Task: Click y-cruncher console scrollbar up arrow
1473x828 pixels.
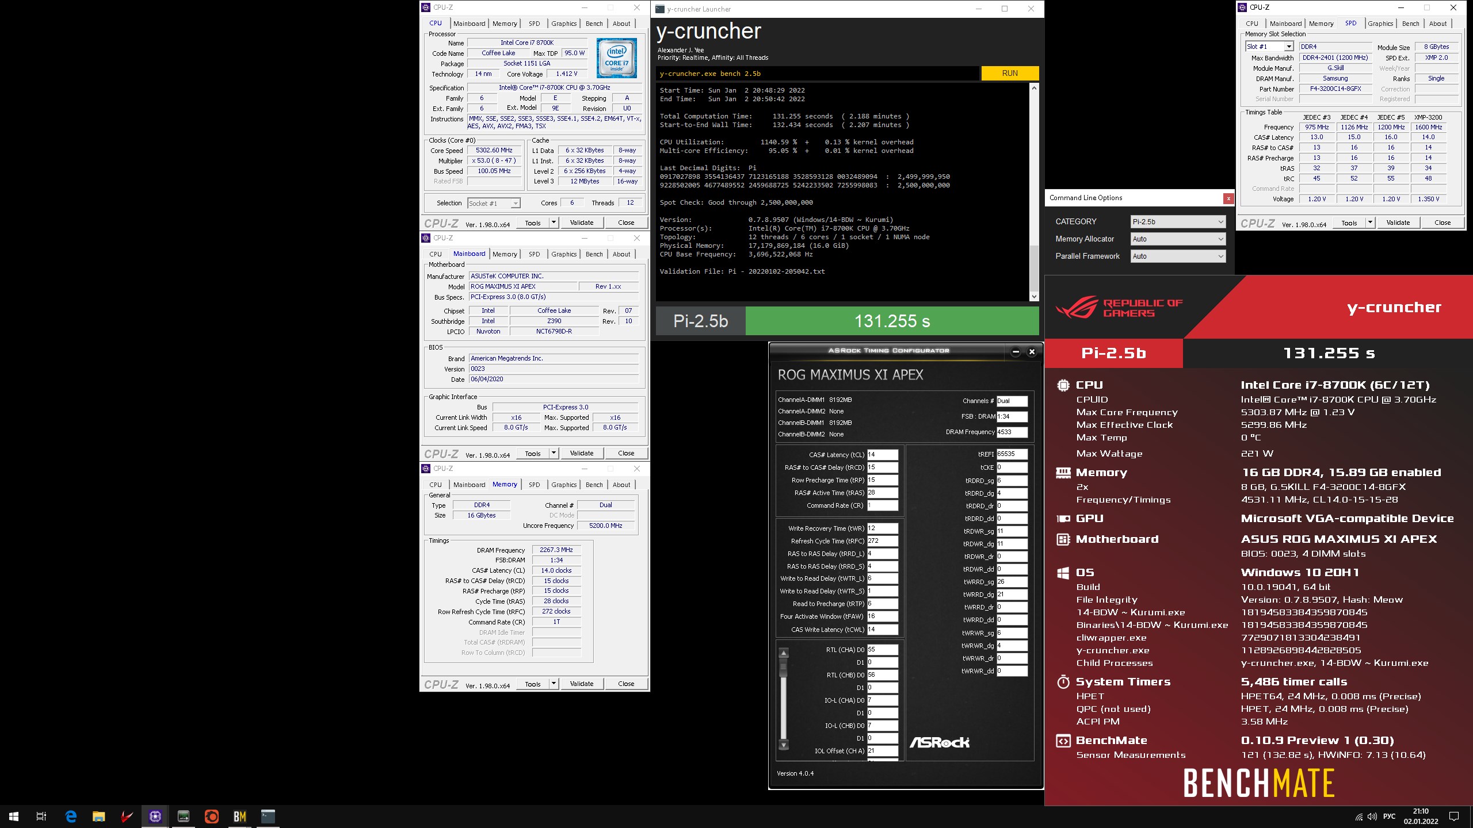Action: click(x=1034, y=89)
